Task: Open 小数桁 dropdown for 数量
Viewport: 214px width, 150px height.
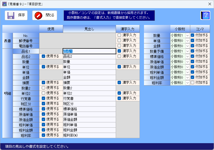Action: (x=188, y=35)
